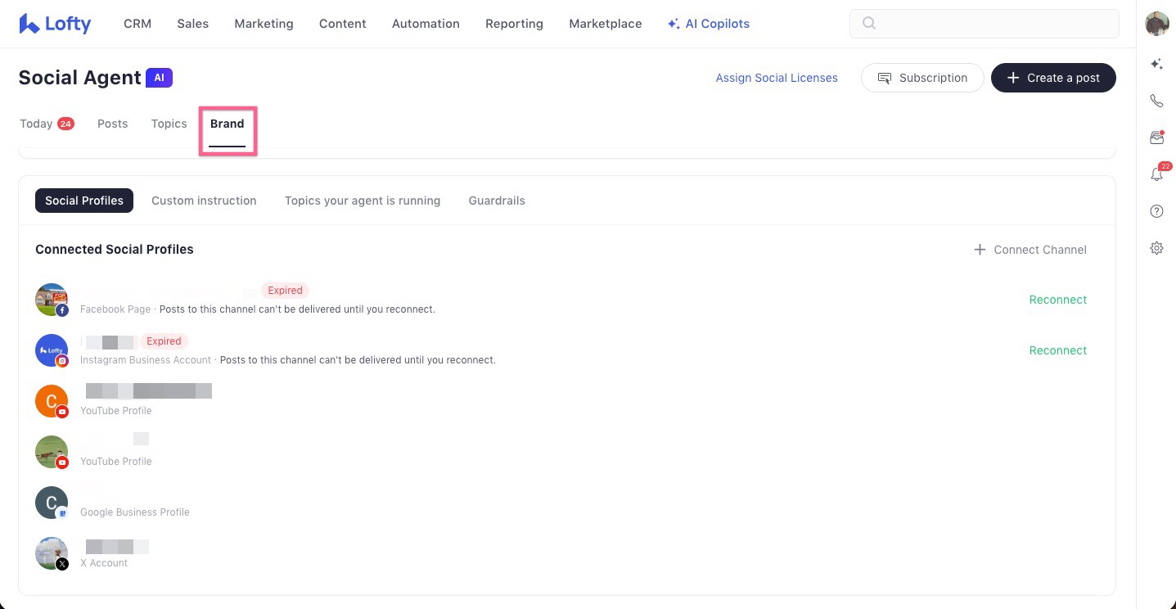The width and height of the screenshot is (1176, 609).
Task: Click the Expired badge on Instagram account
Action: pyautogui.click(x=164, y=341)
